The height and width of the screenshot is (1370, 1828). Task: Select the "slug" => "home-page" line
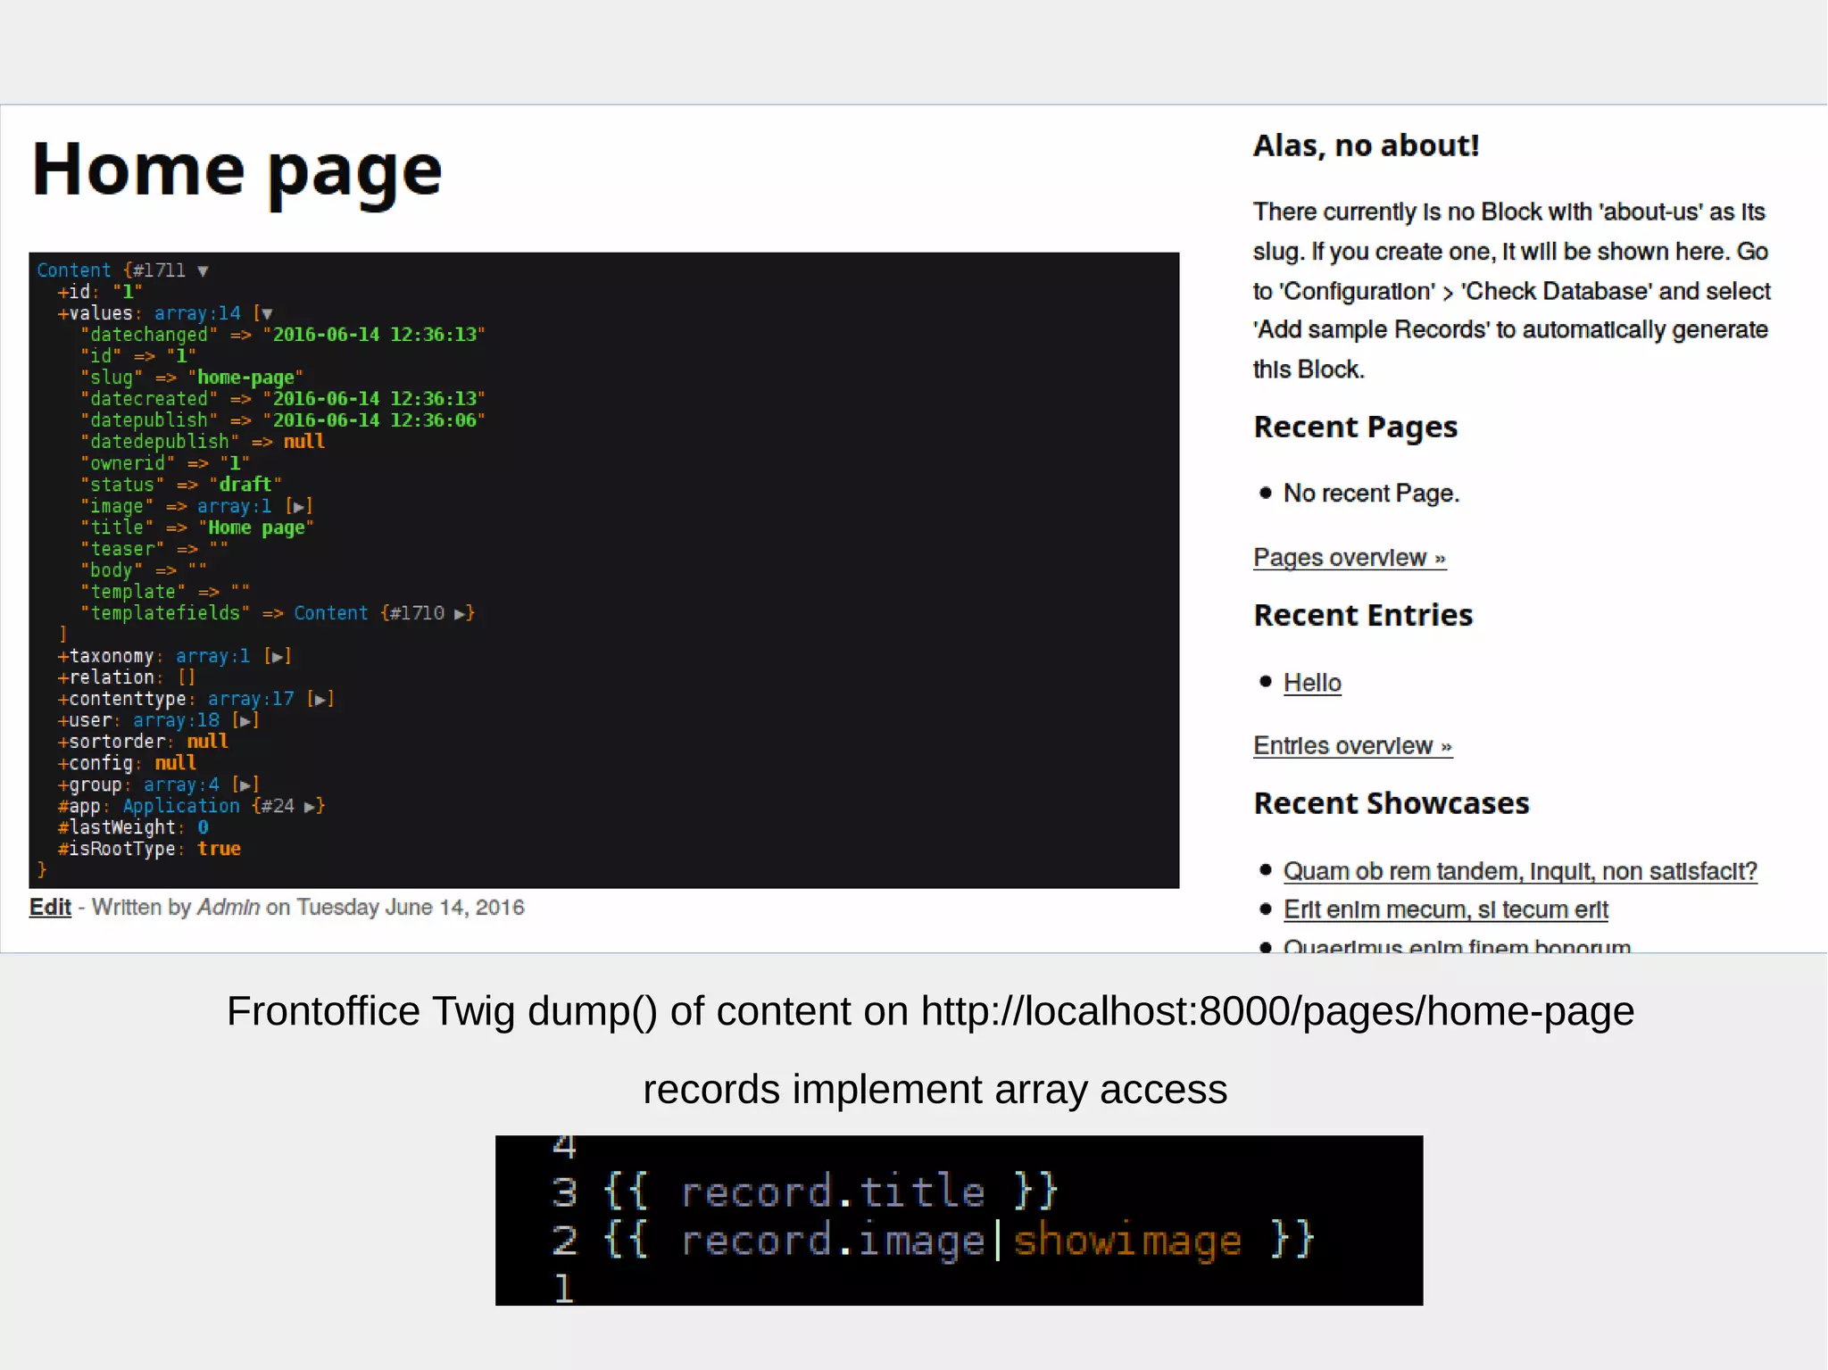click(192, 378)
